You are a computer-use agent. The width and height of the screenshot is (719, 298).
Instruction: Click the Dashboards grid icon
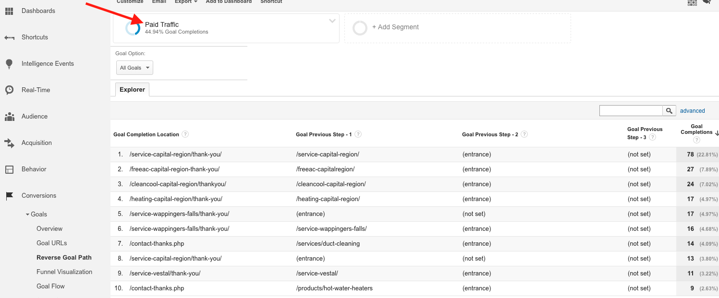pyautogui.click(x=9, y=11)
